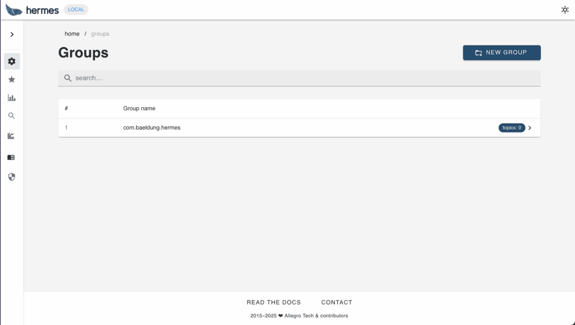Click the NEW GROUP button
575x325 pixels.
point(501,53)
